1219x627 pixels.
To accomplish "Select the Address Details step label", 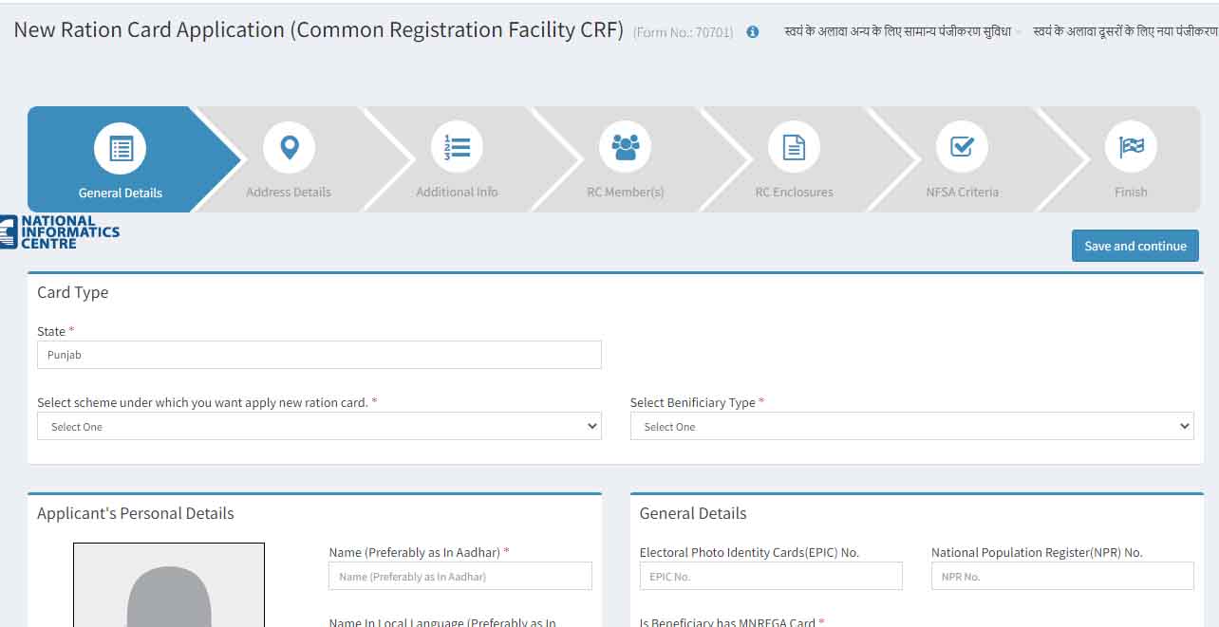I will pos(289,191).
